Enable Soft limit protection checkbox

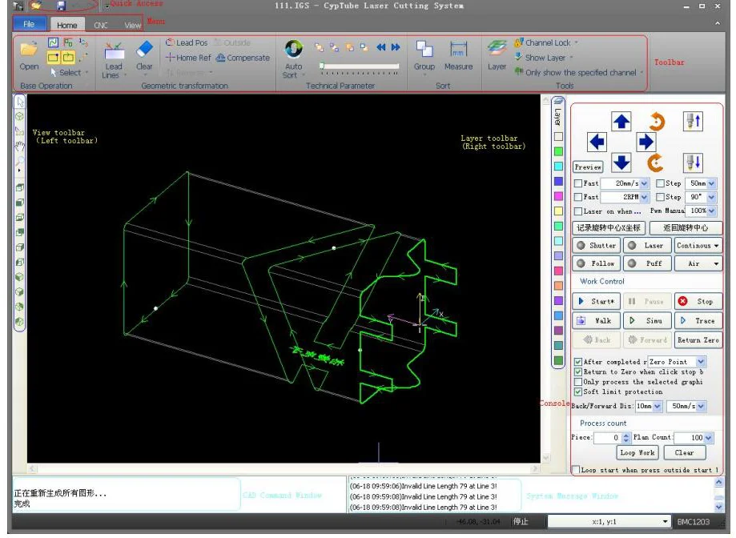(x=578, y=392)
